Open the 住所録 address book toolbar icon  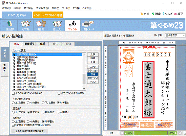pos(10,25)
